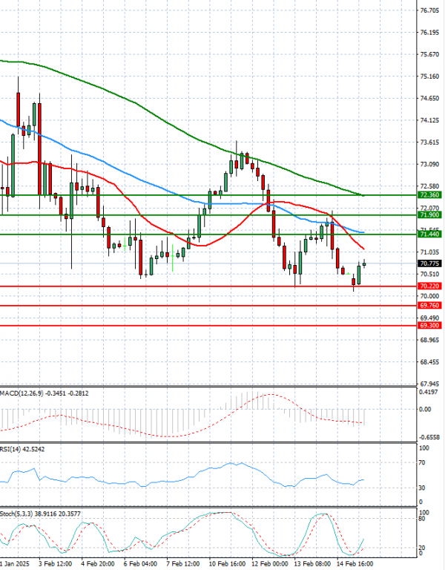Click the RSI scale level 70
The image size is (445, 570).
point(422,463)
